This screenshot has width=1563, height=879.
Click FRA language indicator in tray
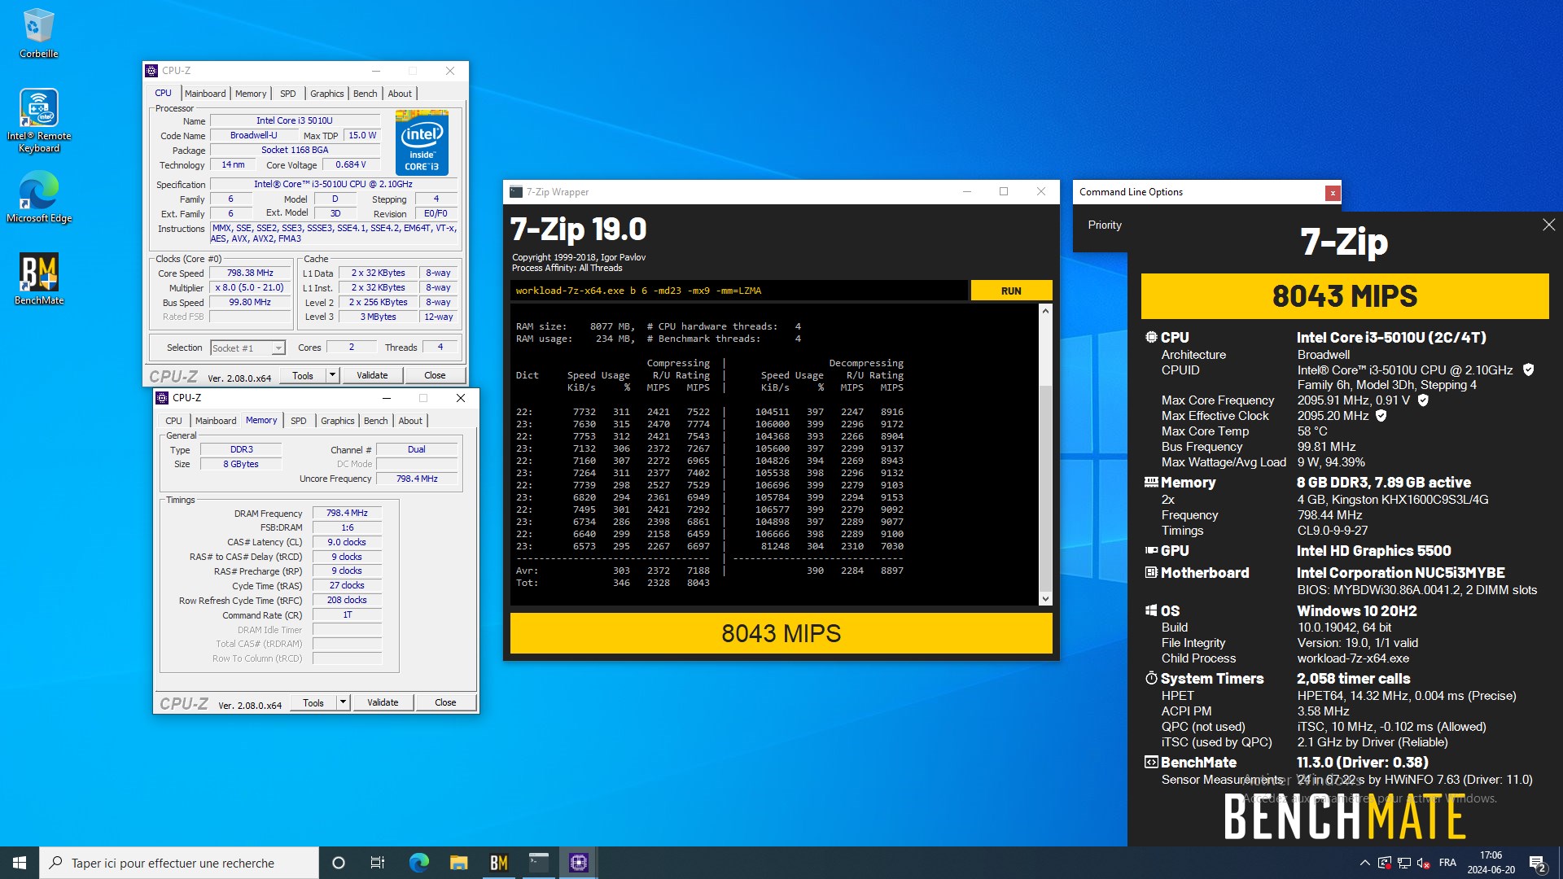1447,863
